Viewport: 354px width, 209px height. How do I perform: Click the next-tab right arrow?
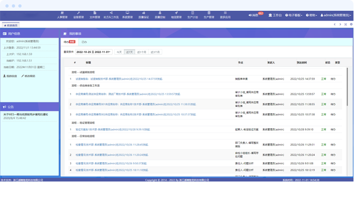pyautogui.click(x=340, y=24)
